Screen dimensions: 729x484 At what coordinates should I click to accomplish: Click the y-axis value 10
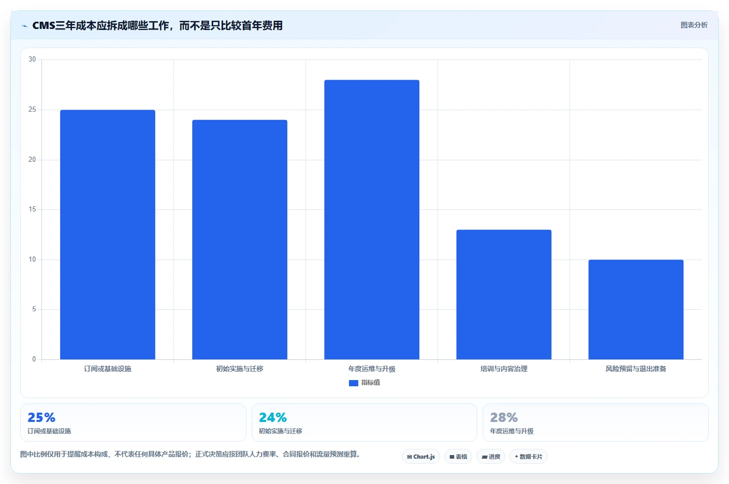tap(32, 260)
